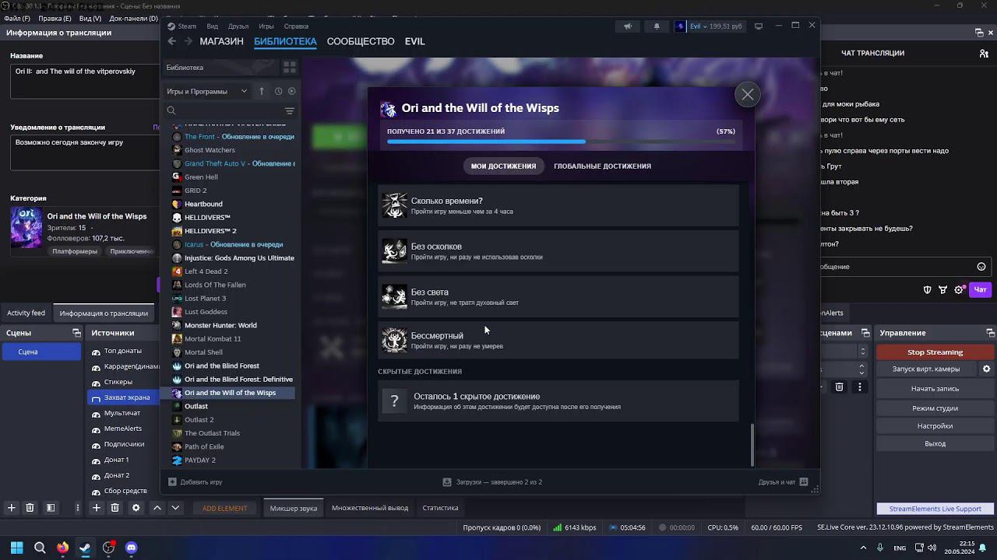Open the Справка menu in Steam
This screenshot has height=560, width=997.
[296, 26]
